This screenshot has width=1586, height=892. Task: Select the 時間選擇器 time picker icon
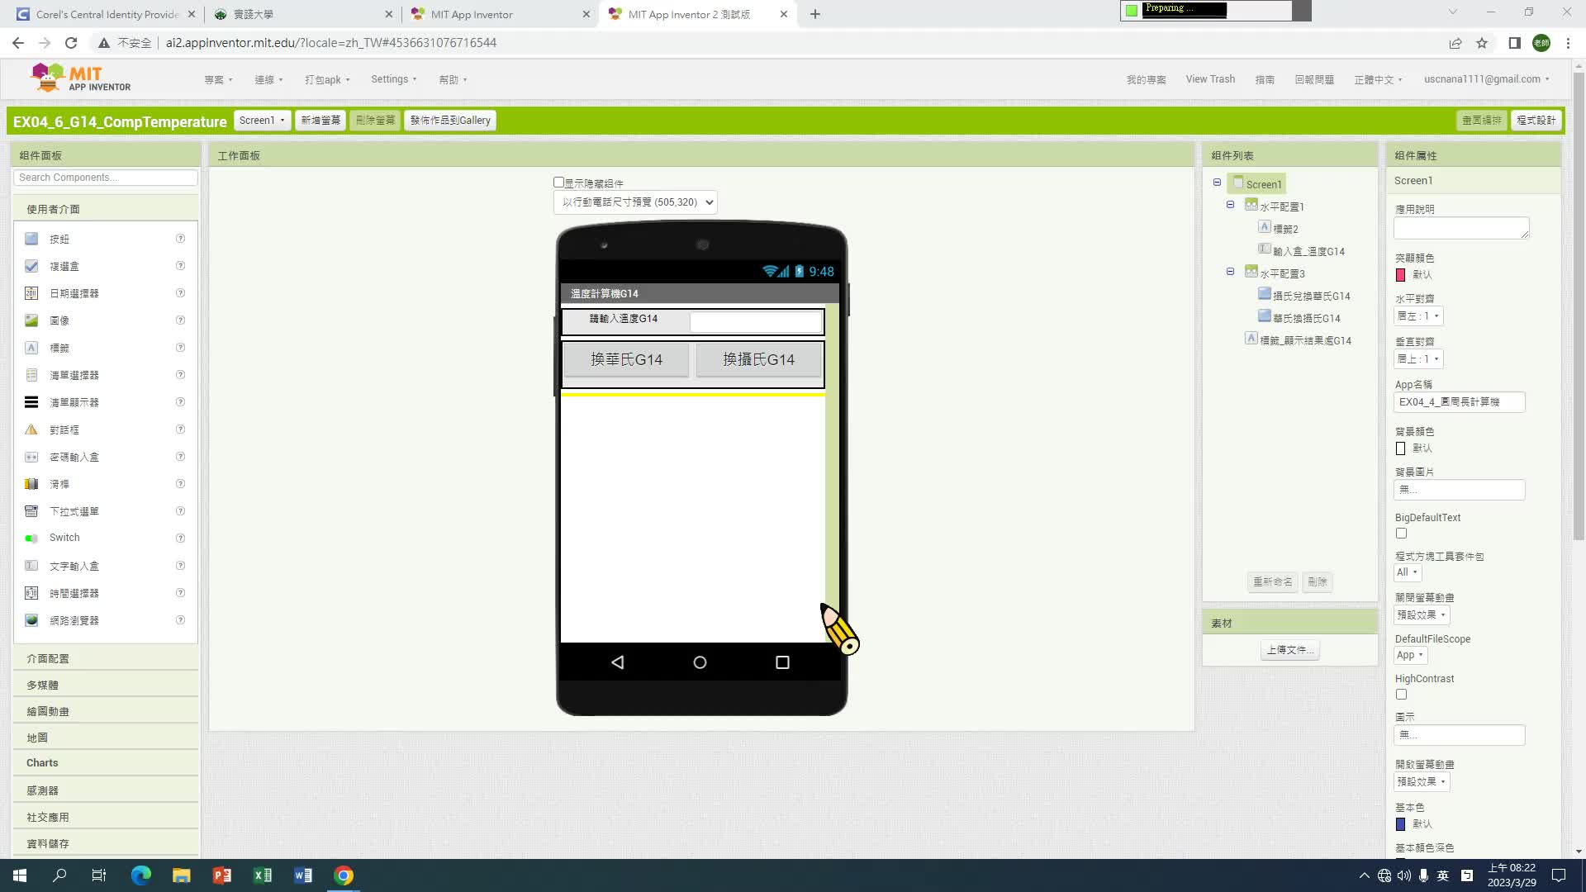tap(31, 593)
